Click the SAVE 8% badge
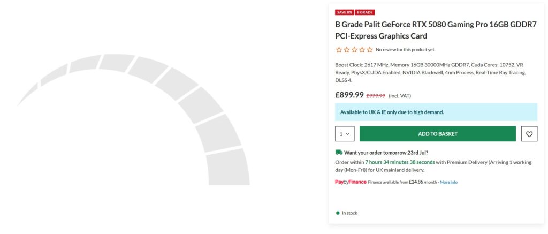The height and width of the screenshot is (234, 548). coord(344,12)
